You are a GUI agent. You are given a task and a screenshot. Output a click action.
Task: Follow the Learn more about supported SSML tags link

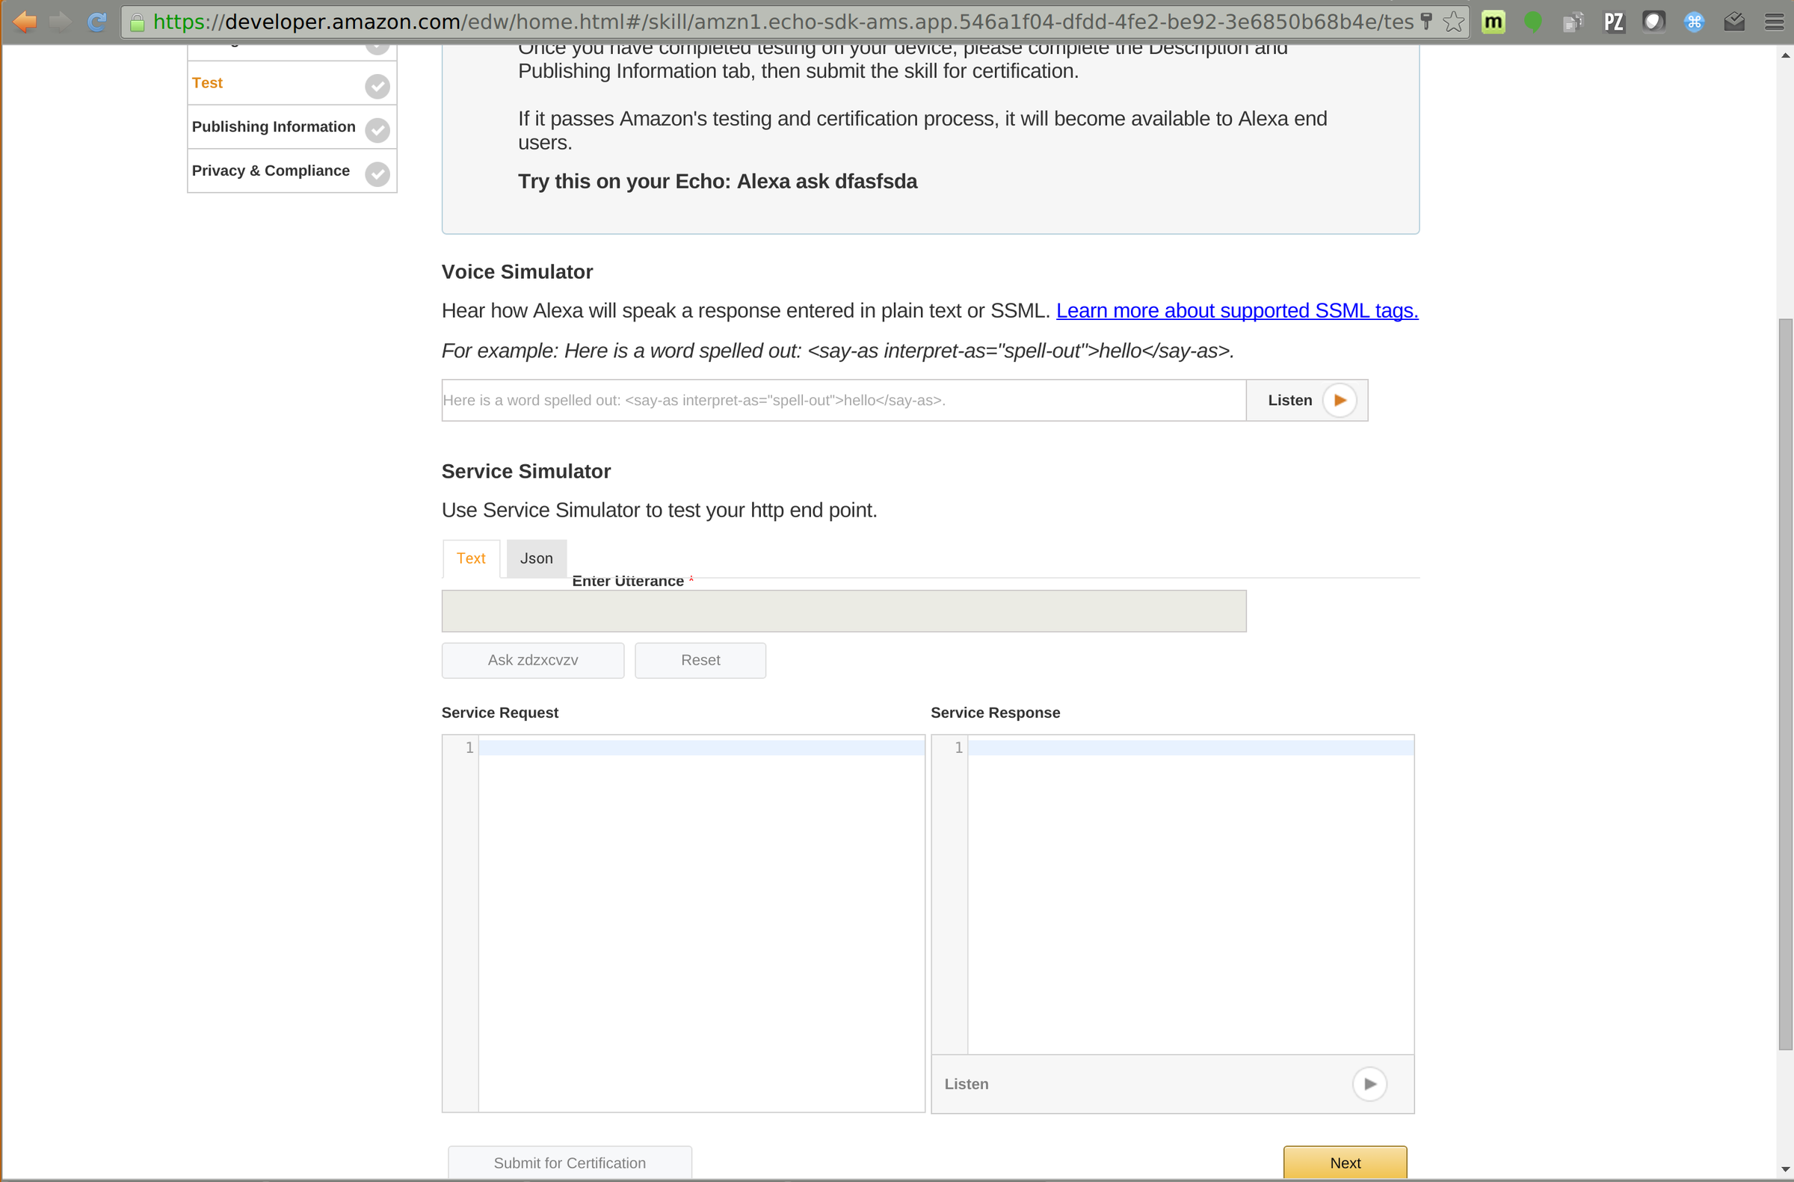(1237, 310)
